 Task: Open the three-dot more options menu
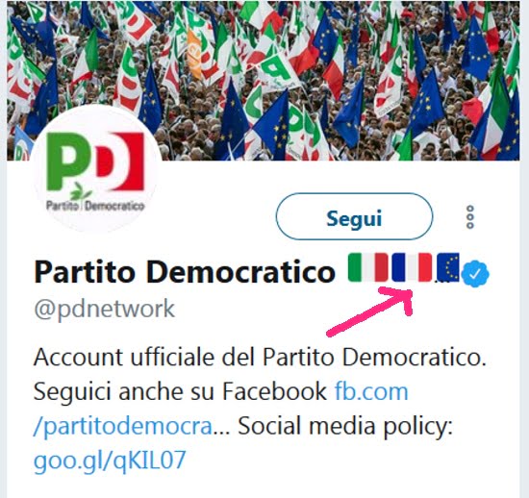(x=470, y=217)
